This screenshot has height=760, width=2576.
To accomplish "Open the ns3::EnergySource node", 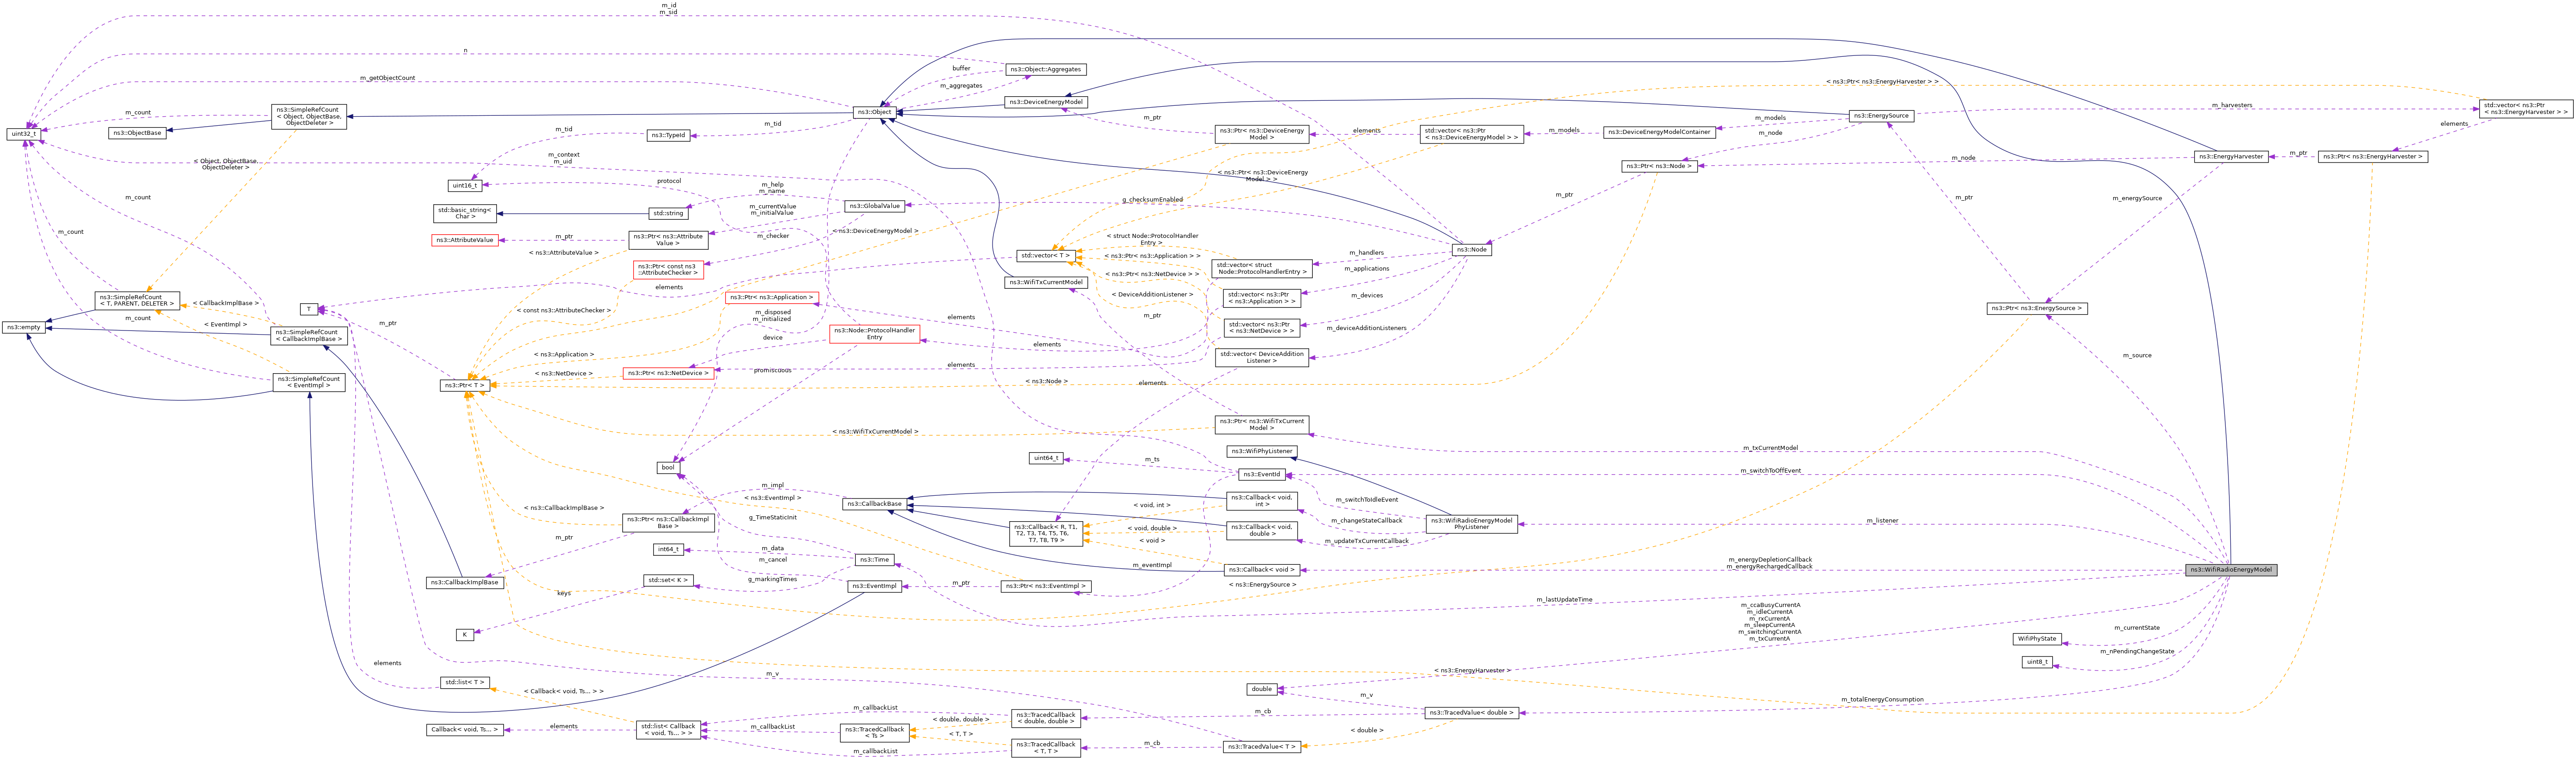I will point(1881,116).
